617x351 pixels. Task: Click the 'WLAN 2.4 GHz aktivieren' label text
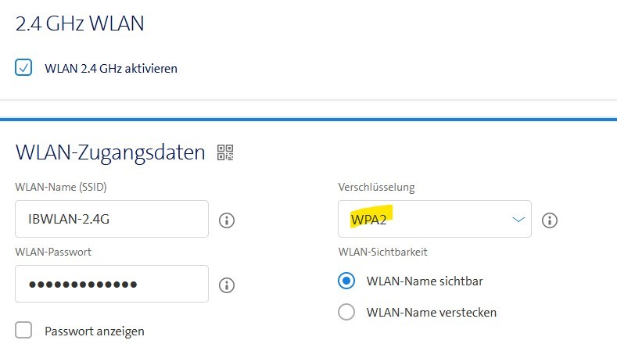coord(111,68)
